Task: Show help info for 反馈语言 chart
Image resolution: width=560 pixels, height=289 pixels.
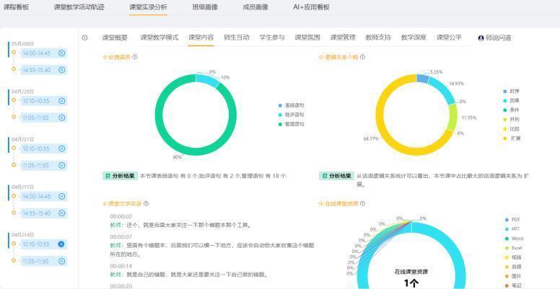Action: tap(135, 57)
